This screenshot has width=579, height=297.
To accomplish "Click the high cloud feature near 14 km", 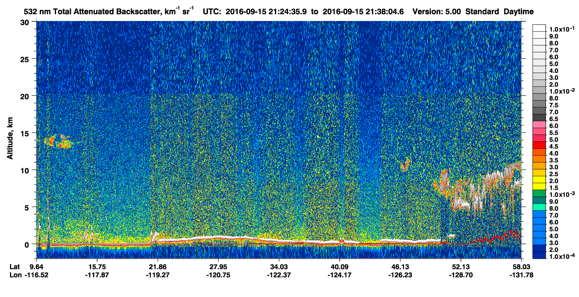I will click(58, 142).
